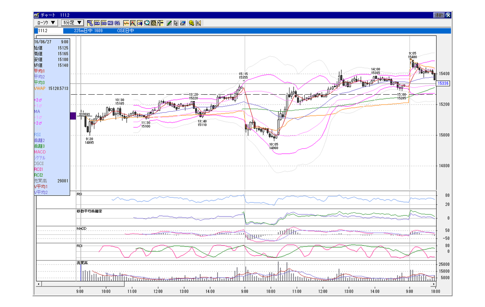The width and height of the screenshot is (485, 307).
Task: Toggle the MA moving average indicator button
Action: pos(97,23)
